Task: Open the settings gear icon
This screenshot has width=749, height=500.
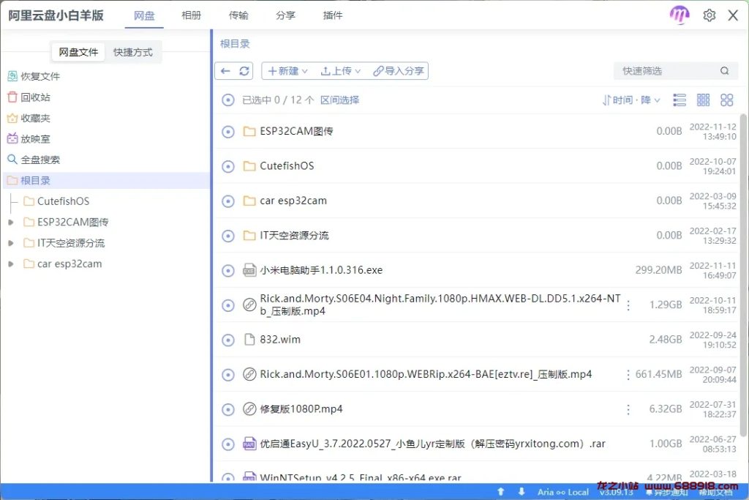Action: coord(710,15)
